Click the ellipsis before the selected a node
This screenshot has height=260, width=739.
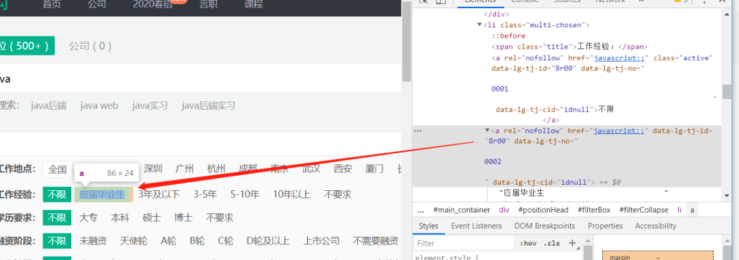point(417,131)
